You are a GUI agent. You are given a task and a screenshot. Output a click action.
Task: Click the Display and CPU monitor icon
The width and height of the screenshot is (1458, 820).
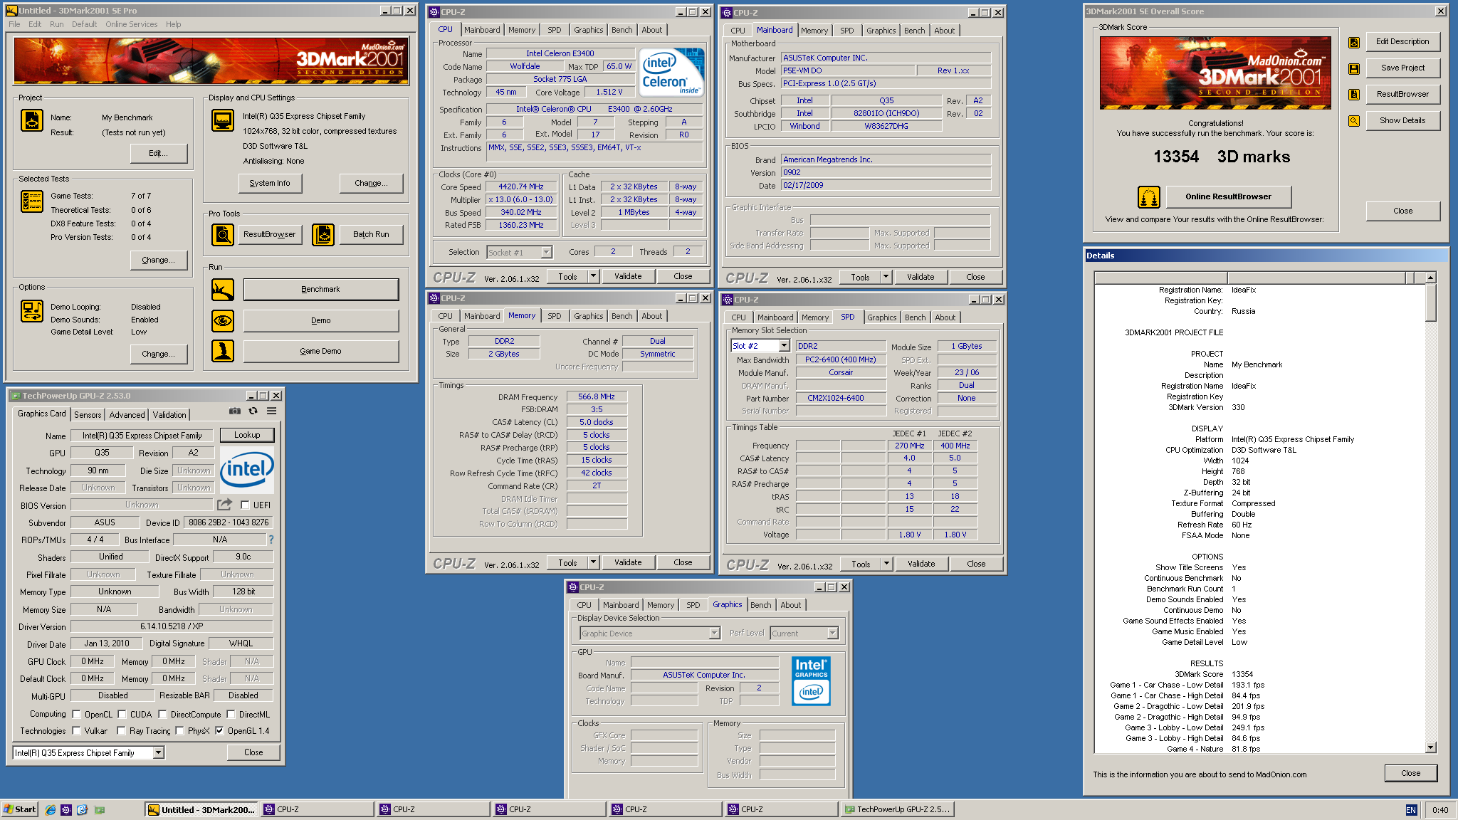(x=223, y=120)
